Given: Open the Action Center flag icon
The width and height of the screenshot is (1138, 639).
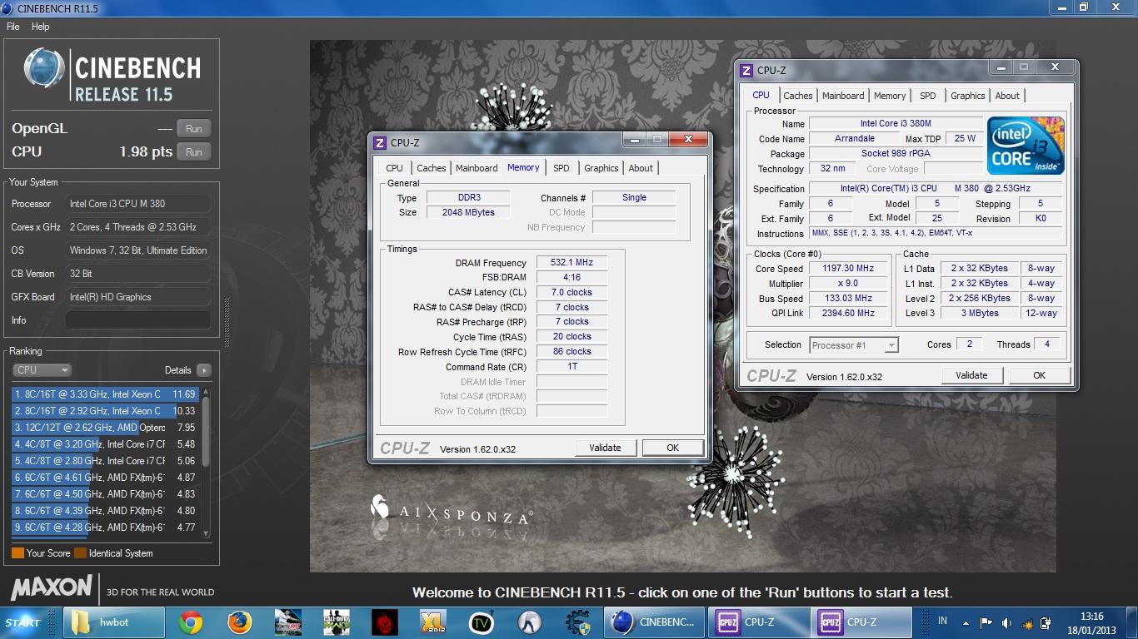Looking at the screenshot, I should click(986, 622).
